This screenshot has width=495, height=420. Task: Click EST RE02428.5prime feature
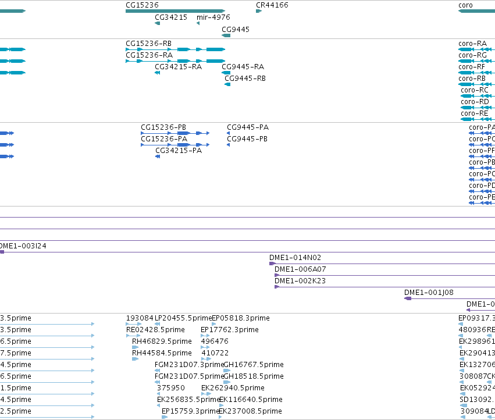point(133,336)
